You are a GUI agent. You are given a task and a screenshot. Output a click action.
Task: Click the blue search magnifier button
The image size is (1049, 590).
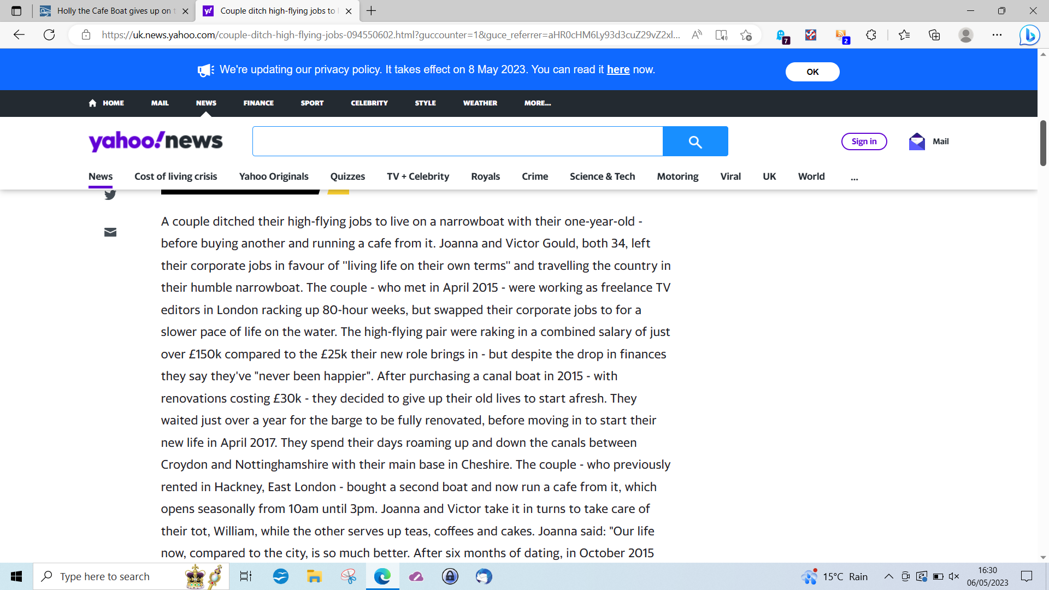point(695,141)
